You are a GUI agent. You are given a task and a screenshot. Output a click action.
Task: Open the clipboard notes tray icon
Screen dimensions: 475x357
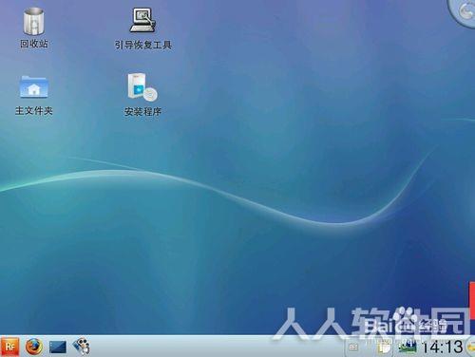point(385,347)
